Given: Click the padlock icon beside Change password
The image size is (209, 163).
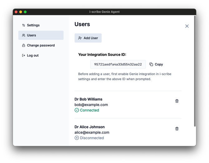Looking at the screenshot, I should (24, 46).
